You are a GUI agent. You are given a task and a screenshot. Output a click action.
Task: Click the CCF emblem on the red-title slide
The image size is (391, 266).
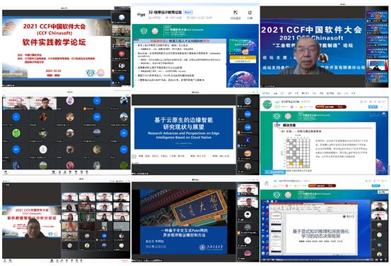(x=90, y=73)
